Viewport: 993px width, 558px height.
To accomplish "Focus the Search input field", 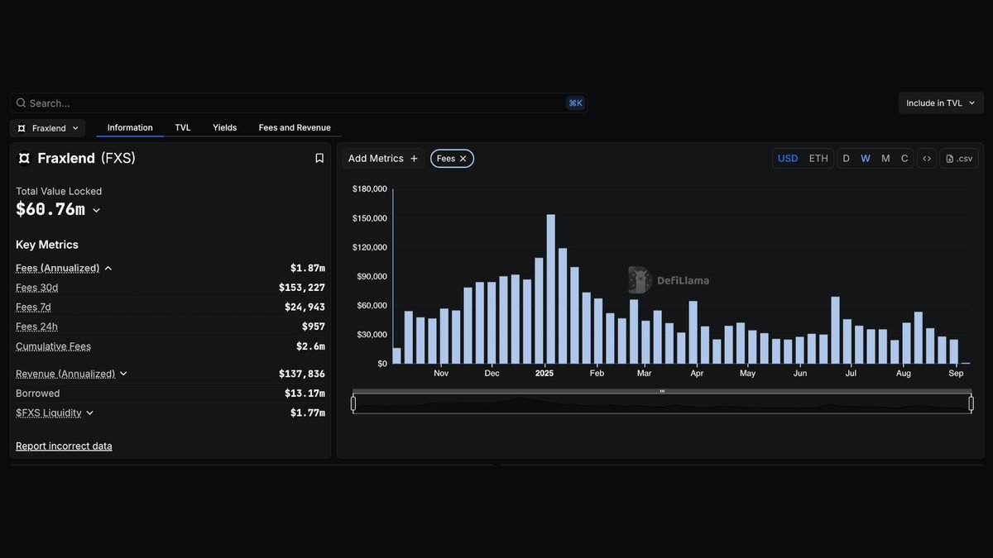I will click(298, 103).
